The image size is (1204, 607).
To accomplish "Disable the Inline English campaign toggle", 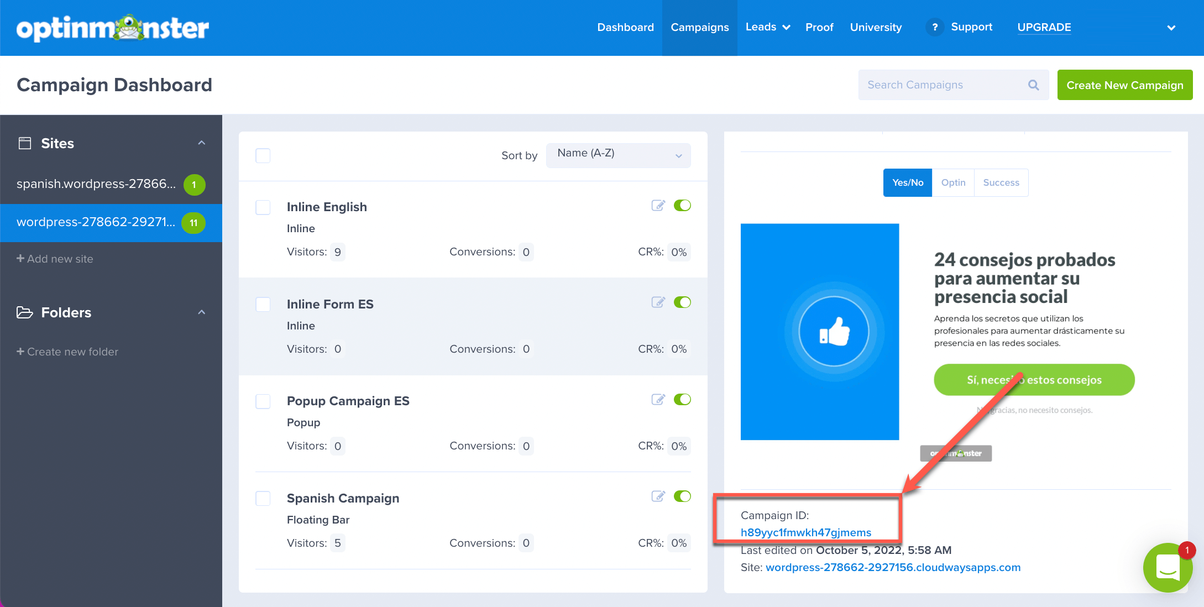I will click(x=682, y=206).
